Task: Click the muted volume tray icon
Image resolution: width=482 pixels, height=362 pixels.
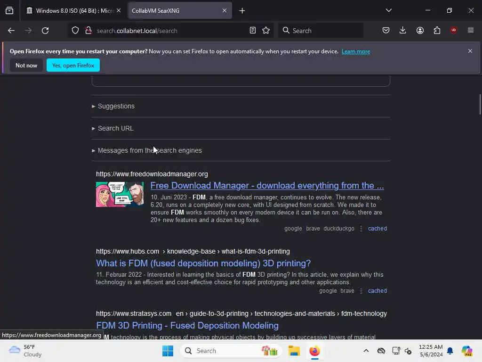Action: [x=408, y=351]
